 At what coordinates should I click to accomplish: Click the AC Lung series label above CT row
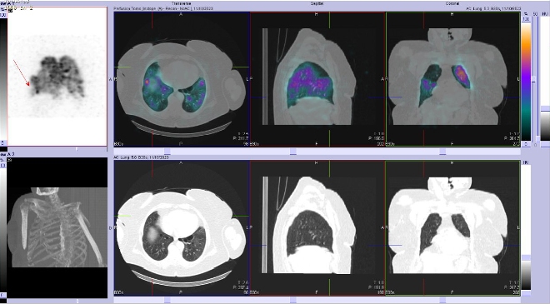[141, 157]
